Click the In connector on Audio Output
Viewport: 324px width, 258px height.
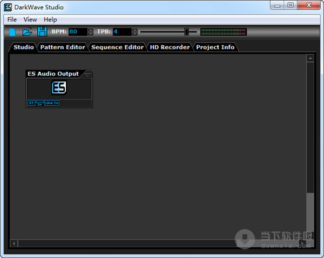39,103
